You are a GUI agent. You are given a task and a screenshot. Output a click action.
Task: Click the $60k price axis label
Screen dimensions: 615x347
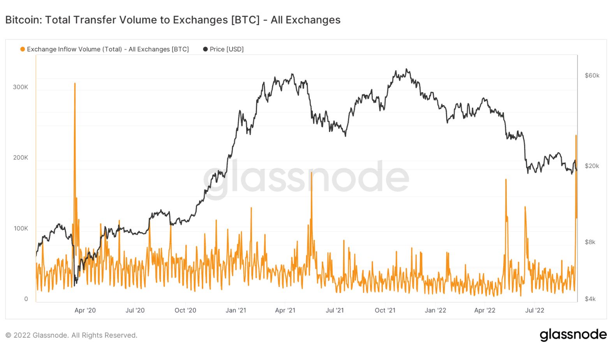coord(592,76)
